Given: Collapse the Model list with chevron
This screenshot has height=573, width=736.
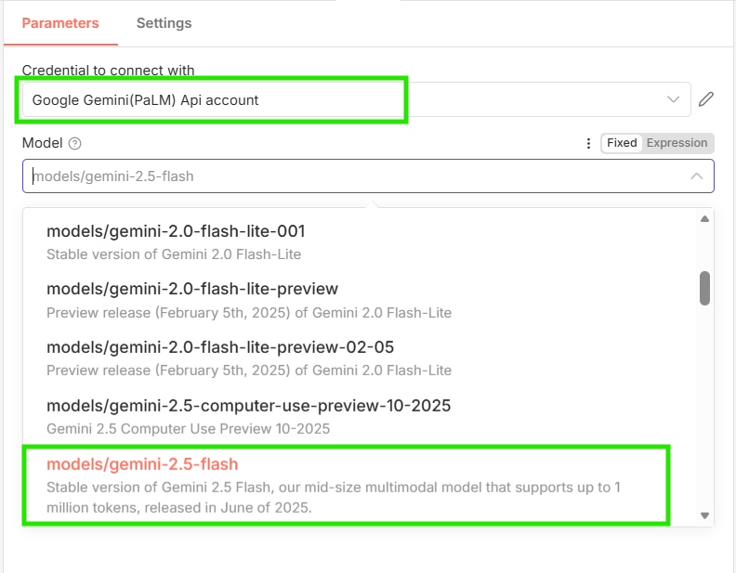Looking at the screenshot, I should (697, 176).
